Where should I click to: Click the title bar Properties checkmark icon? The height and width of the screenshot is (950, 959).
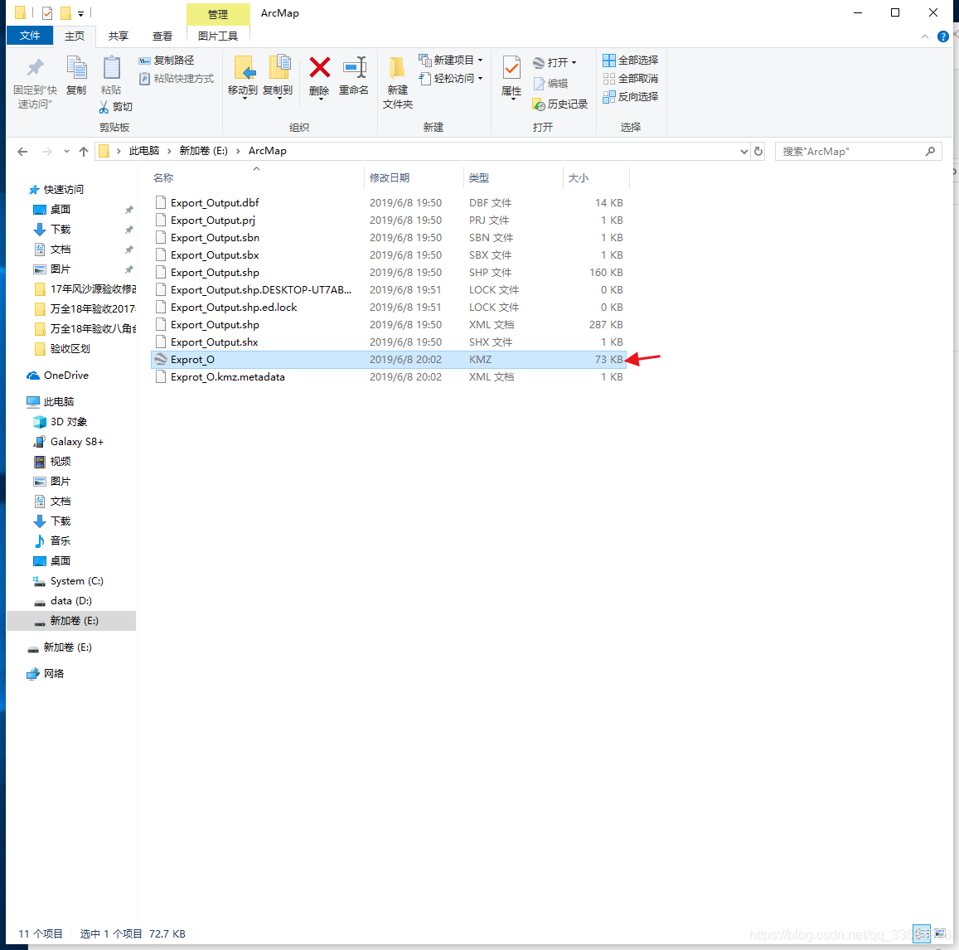[x=47, y=12]
